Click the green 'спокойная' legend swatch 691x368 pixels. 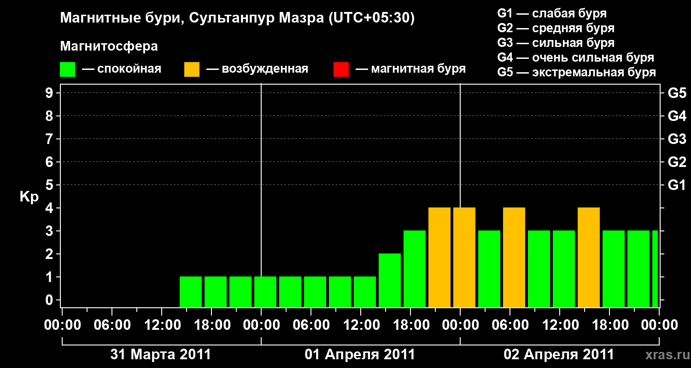point(67,69)
